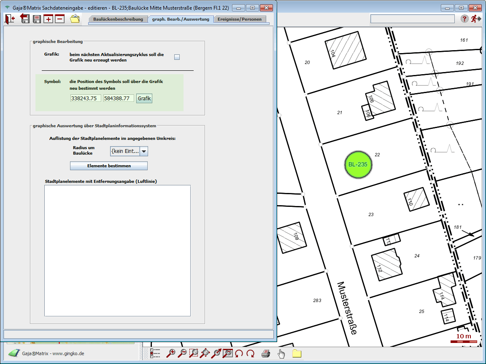The width and height of the screenshot is (486, 364).
Task: Open the Radius um Baulücke dropdown
Action: [143, 151]
